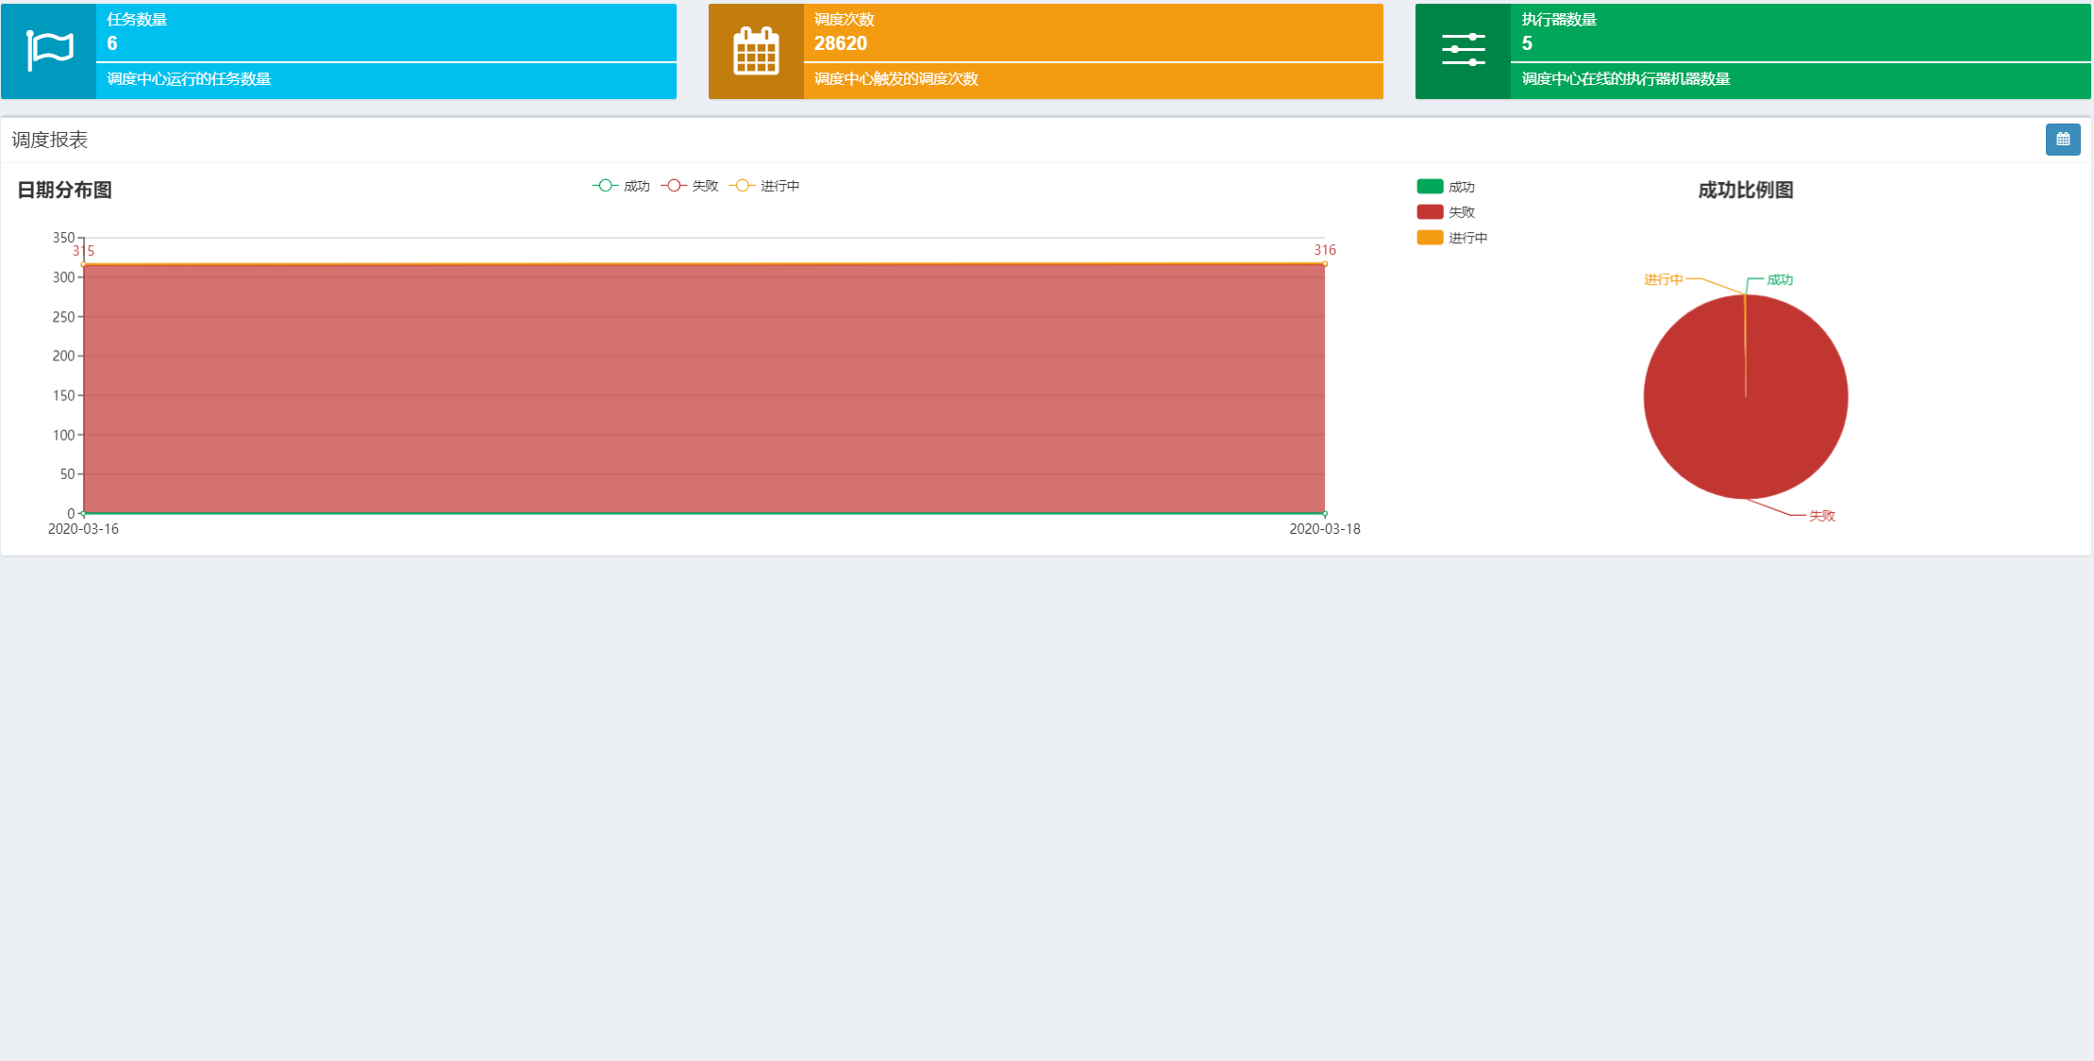Click the 成功 label above the pie
This screenshot has width=2094, height=1061.
coord(1780,279)
